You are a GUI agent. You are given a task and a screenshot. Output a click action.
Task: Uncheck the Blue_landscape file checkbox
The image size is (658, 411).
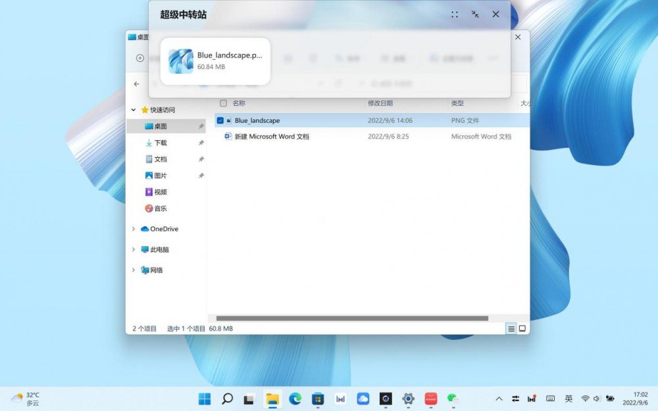(x=220, y=120)
